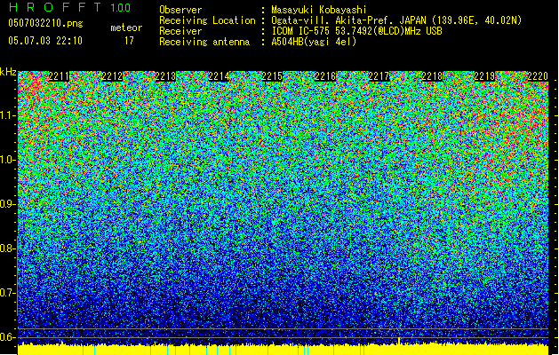Select the file name 0507032210.png
Screen dimensions: 559x355
(x=45, y=23)
